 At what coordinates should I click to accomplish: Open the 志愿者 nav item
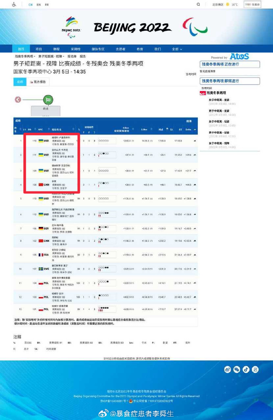[x=120, y=49]
